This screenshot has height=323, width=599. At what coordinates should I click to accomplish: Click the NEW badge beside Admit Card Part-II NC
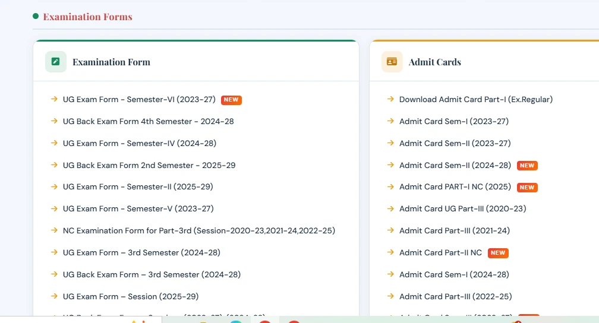[x=498, y=253]
